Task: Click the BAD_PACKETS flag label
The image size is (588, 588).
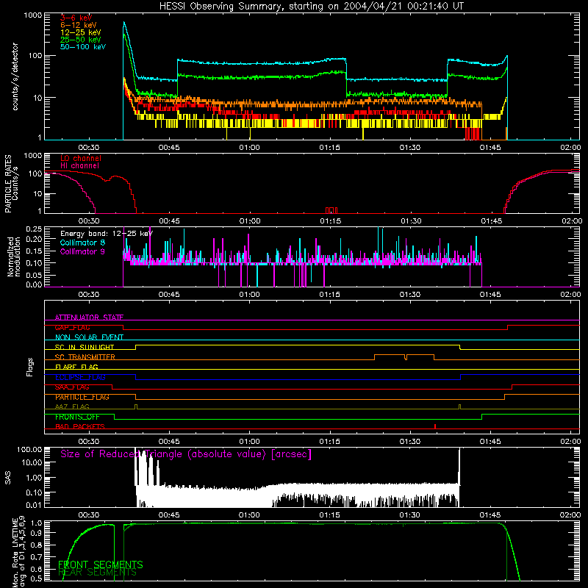Action: [80, 426]
